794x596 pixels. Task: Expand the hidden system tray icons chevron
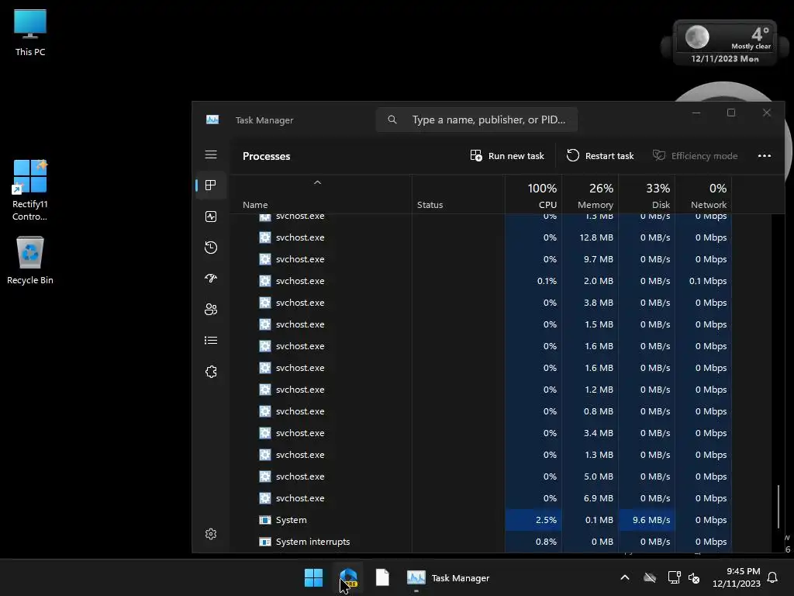click(625, 577)
